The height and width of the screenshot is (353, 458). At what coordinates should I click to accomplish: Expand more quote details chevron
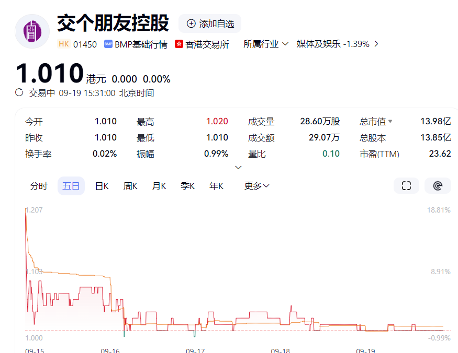click(238, 167)
